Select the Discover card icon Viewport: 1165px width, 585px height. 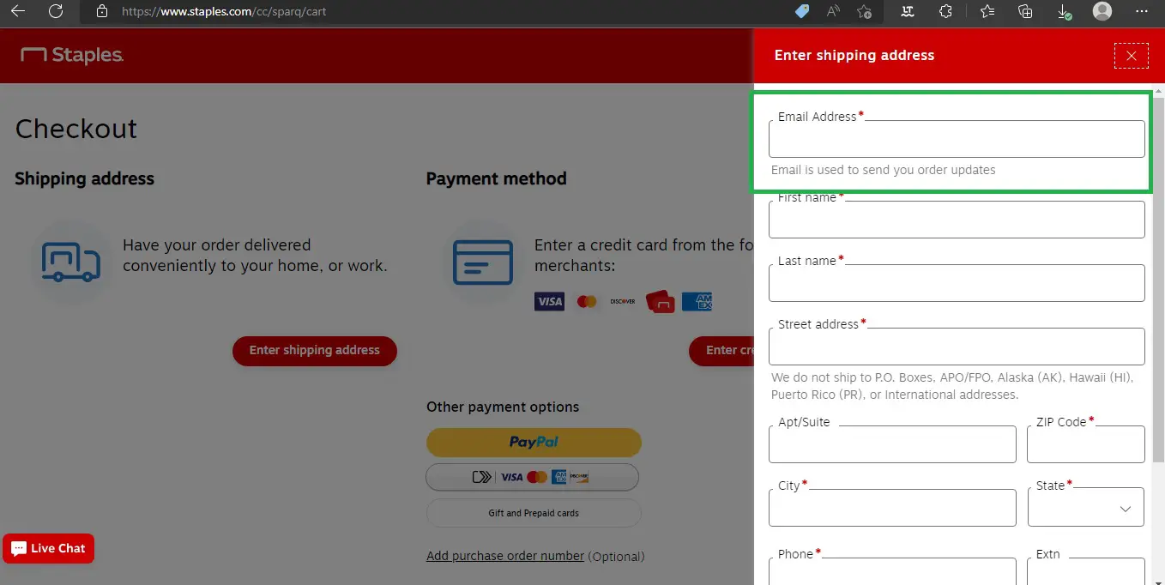623,301
